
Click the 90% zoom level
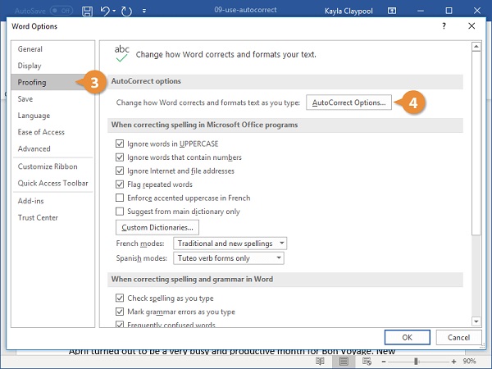click(469, 361)
